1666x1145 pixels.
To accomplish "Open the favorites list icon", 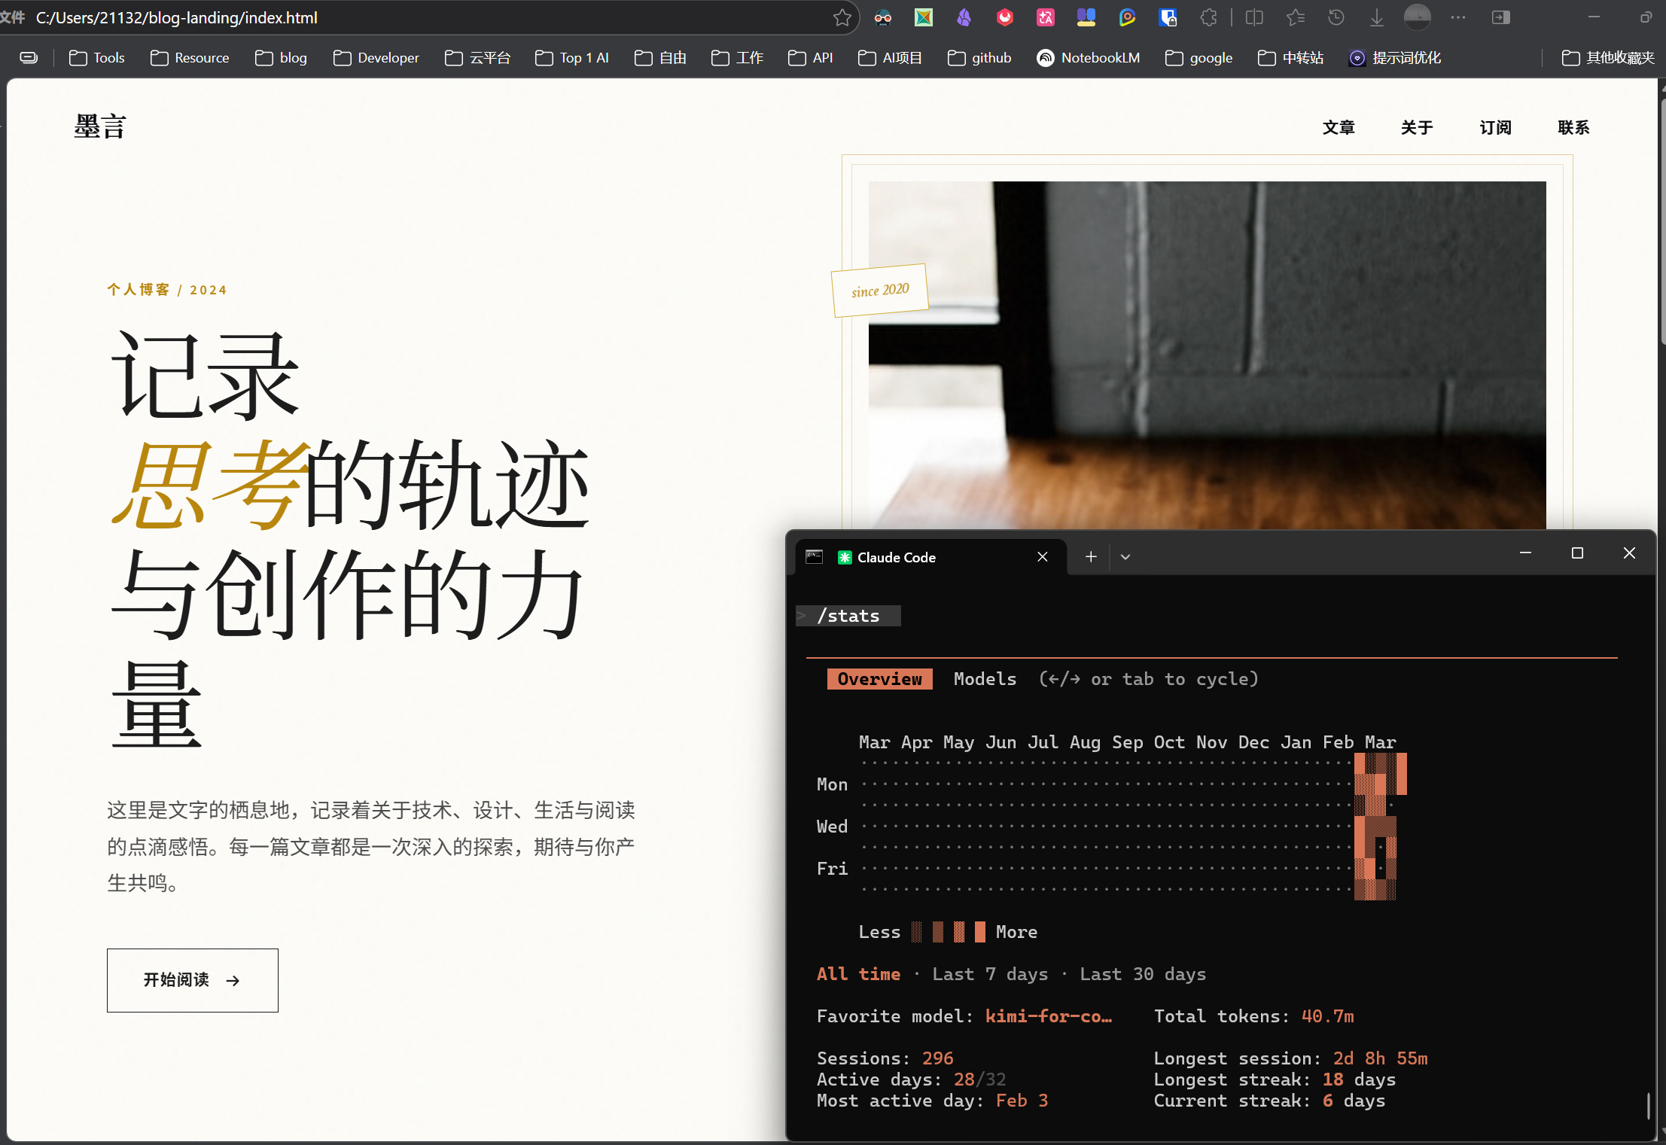I will (x=1295, y=17).
